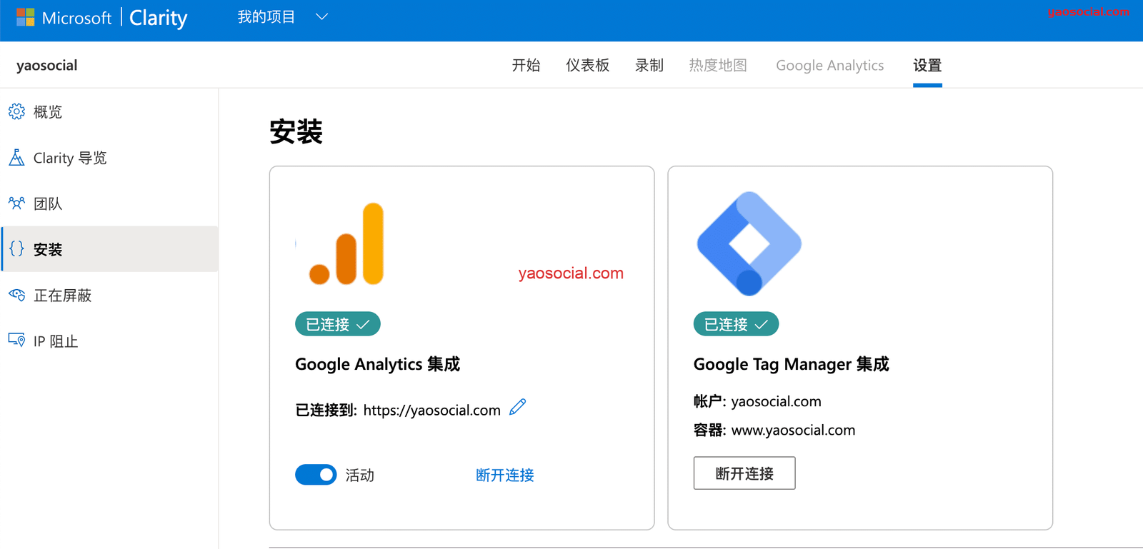Click 断开连接 link for Google Analytics

504,475
